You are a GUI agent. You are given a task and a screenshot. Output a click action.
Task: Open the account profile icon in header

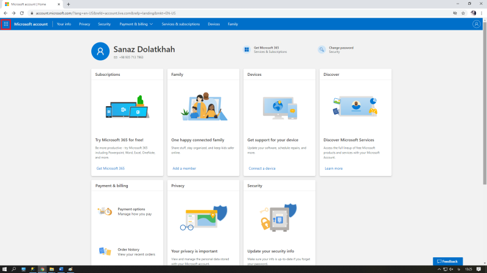[x=476, y=24]
